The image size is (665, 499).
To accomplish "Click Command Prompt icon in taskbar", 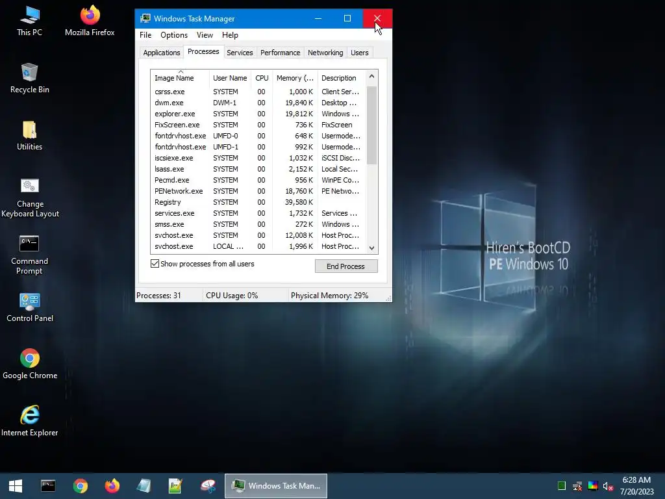I will tap(48, 486).
